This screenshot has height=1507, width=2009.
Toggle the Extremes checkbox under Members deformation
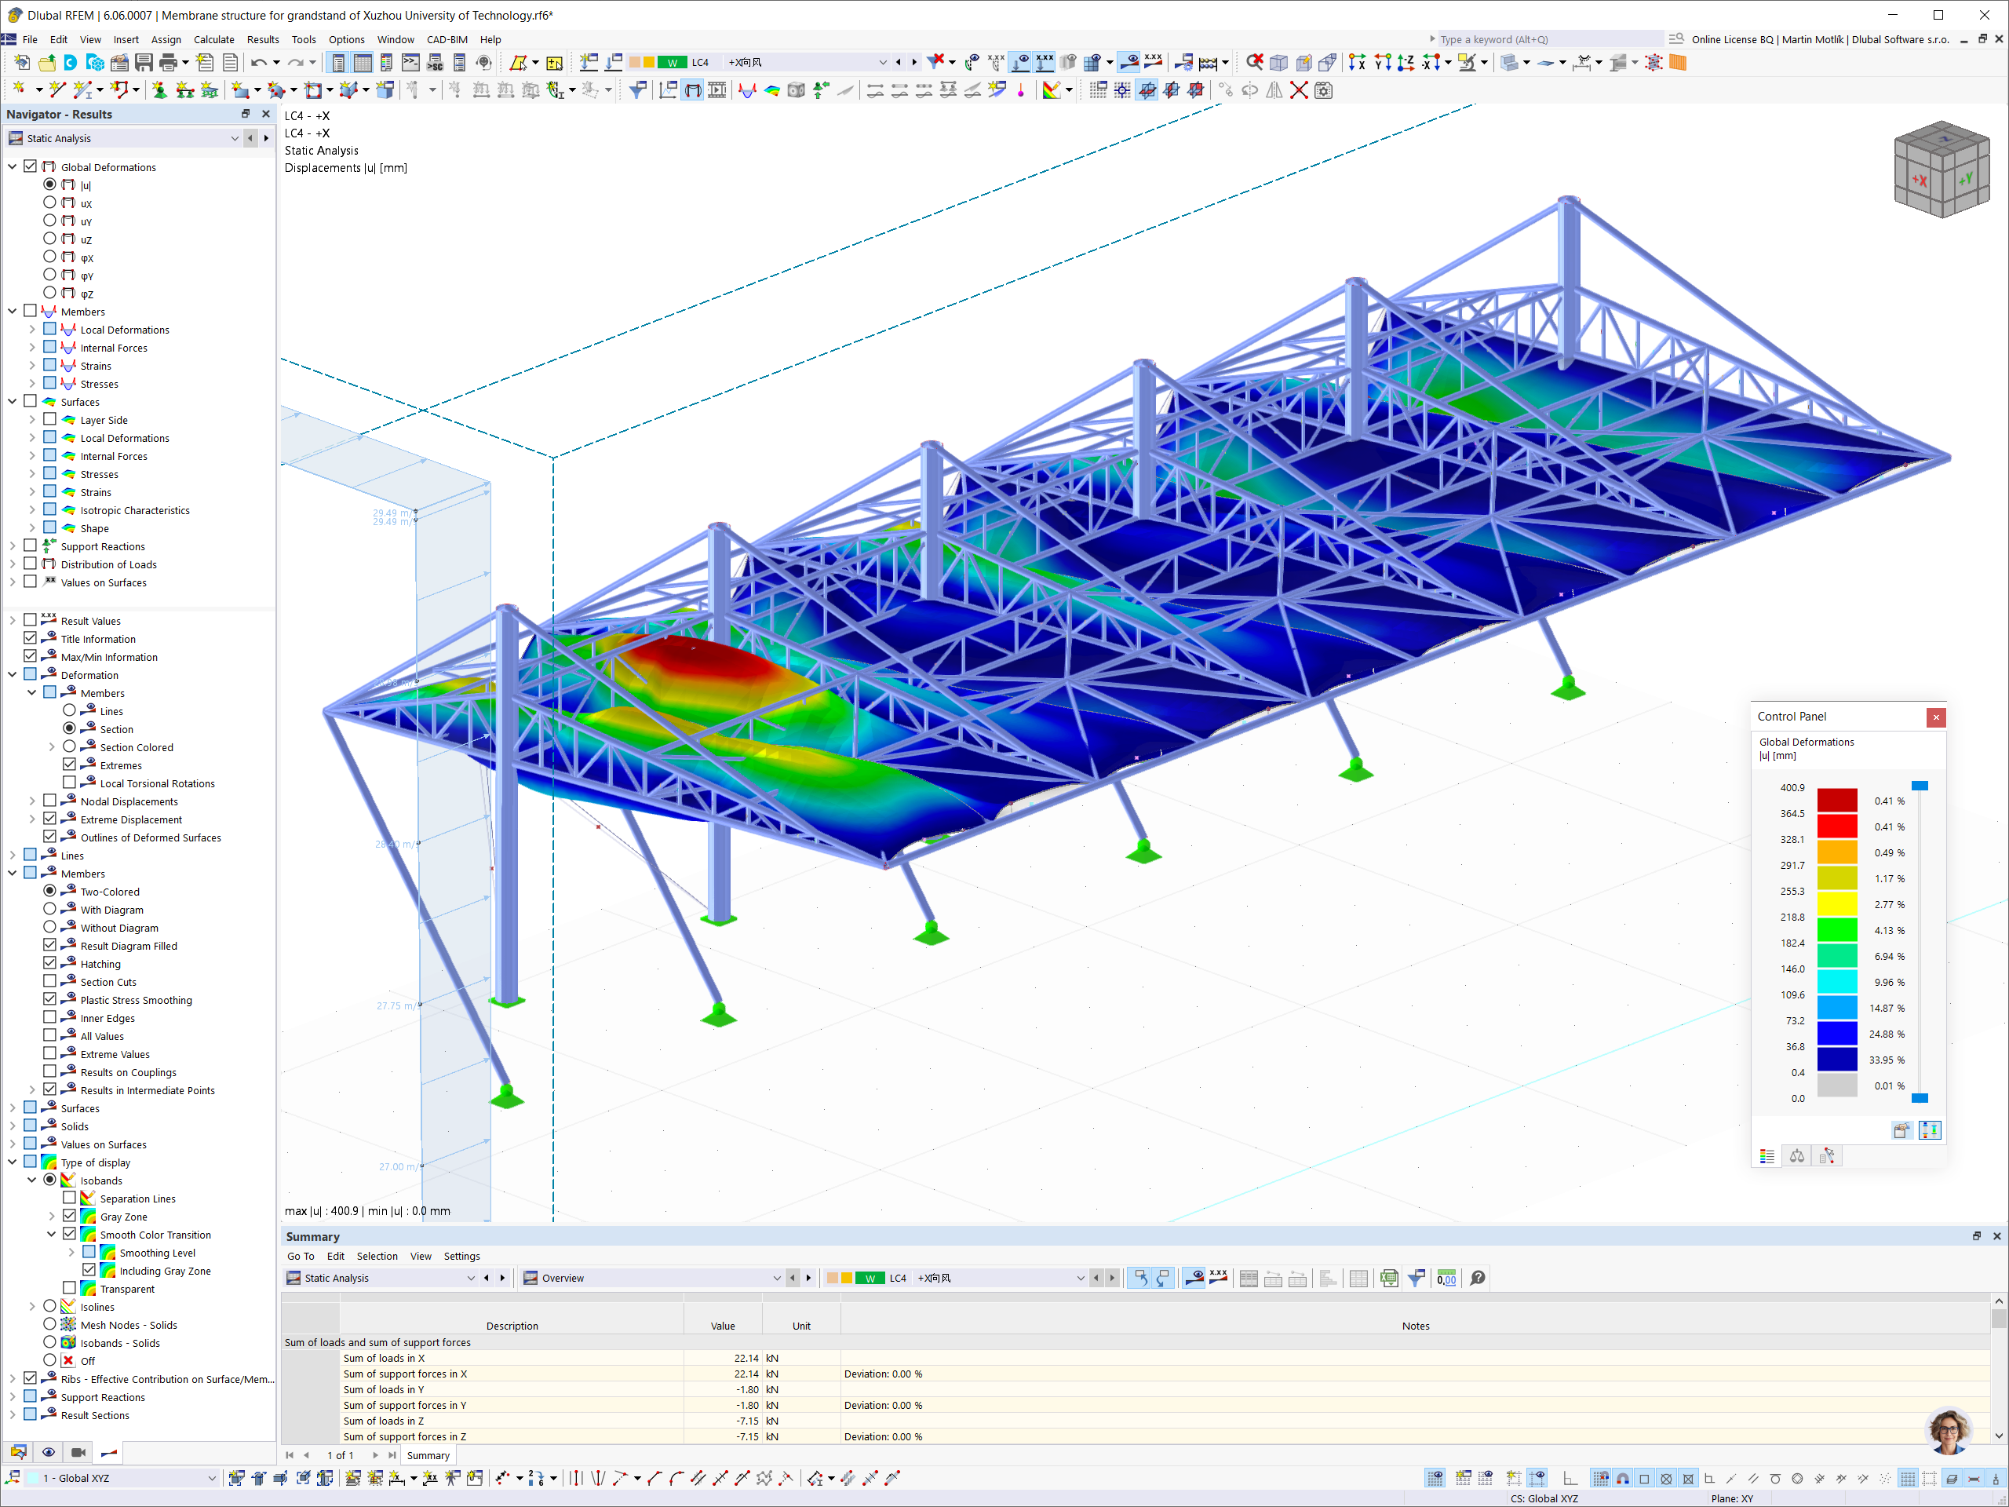70,764
